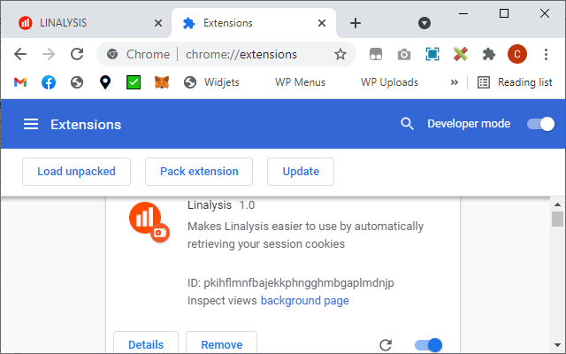Click the scrollbar down arrow

(557, 345)
